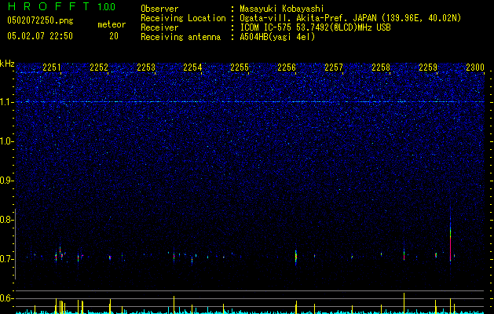
Task: Click the 0.6 kHz axis label
Action: (6, 298)
